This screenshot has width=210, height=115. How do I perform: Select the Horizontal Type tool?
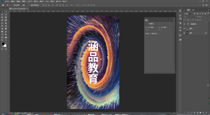(2, 35)
